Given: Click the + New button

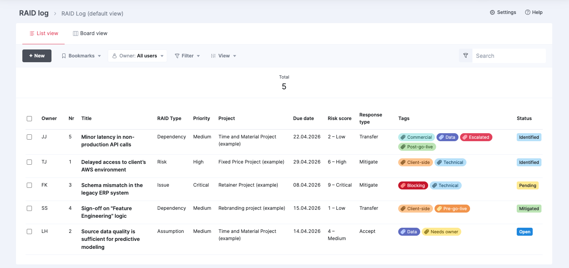Looking at the screenshot, I should (37, 56).
